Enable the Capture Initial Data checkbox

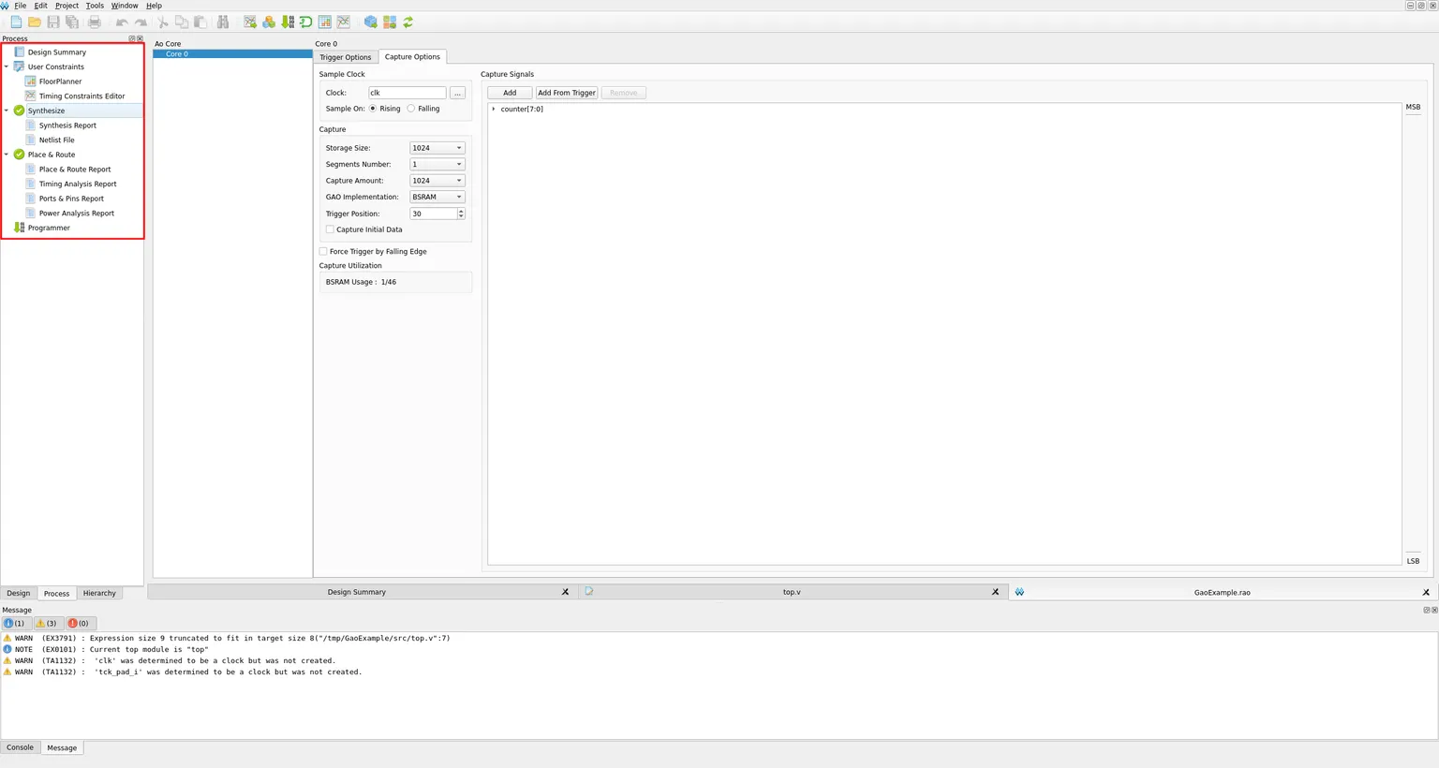pyautogui.click(x=330, y=229)
